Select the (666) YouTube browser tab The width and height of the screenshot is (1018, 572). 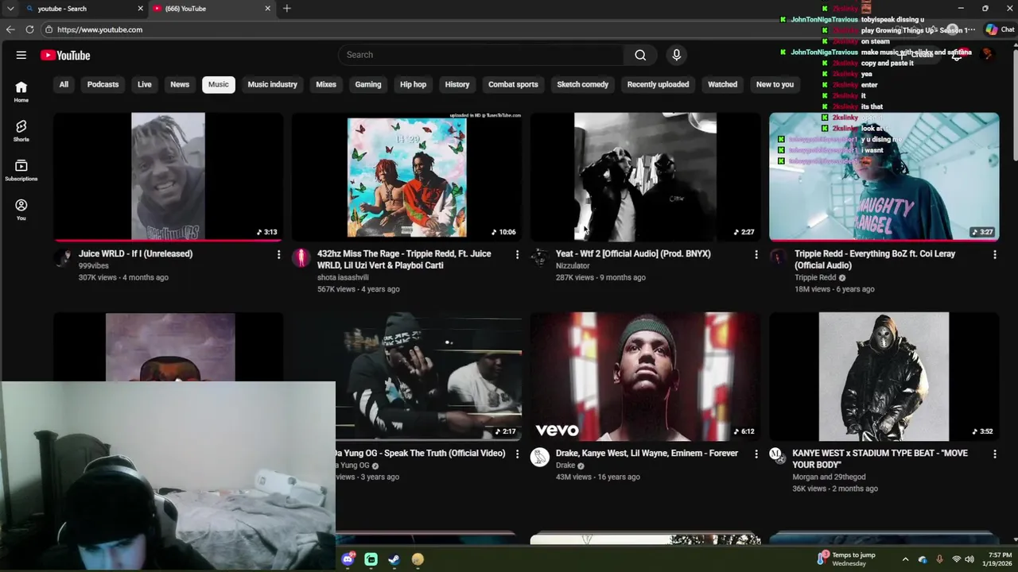[211, 9]
